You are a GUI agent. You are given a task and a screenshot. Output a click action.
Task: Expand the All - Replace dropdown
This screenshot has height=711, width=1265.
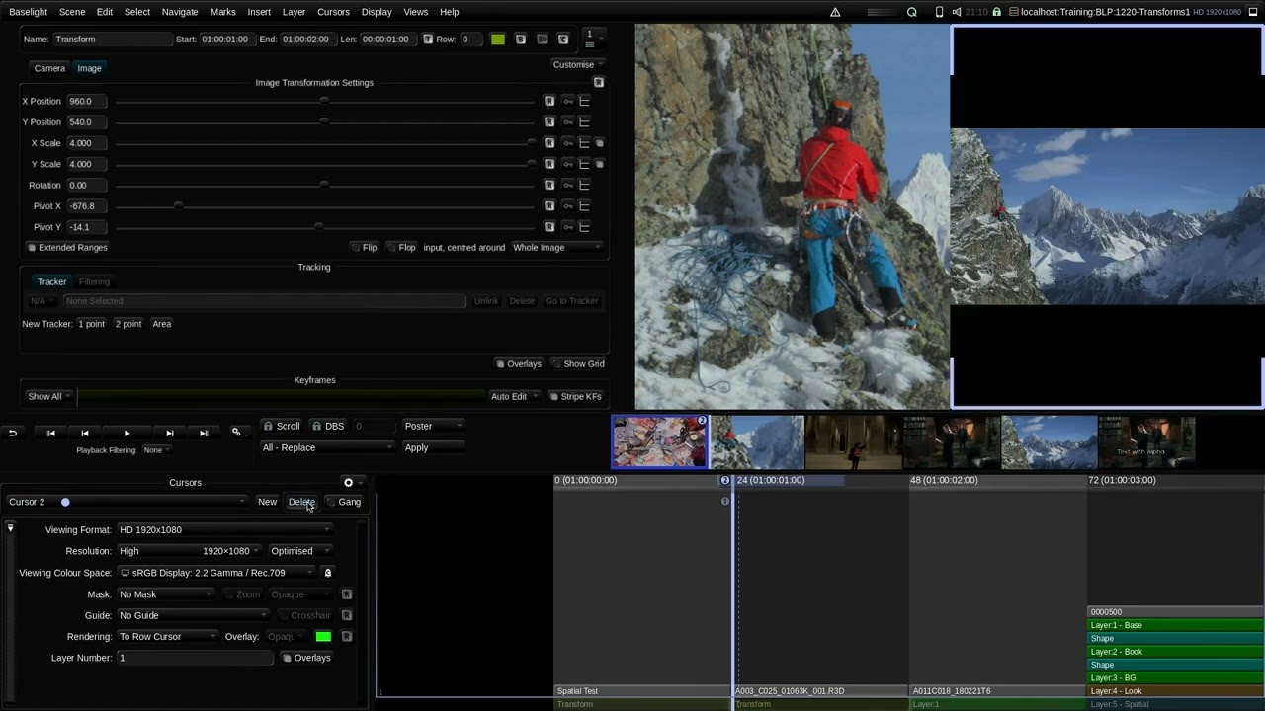click(x=327, y=447)
